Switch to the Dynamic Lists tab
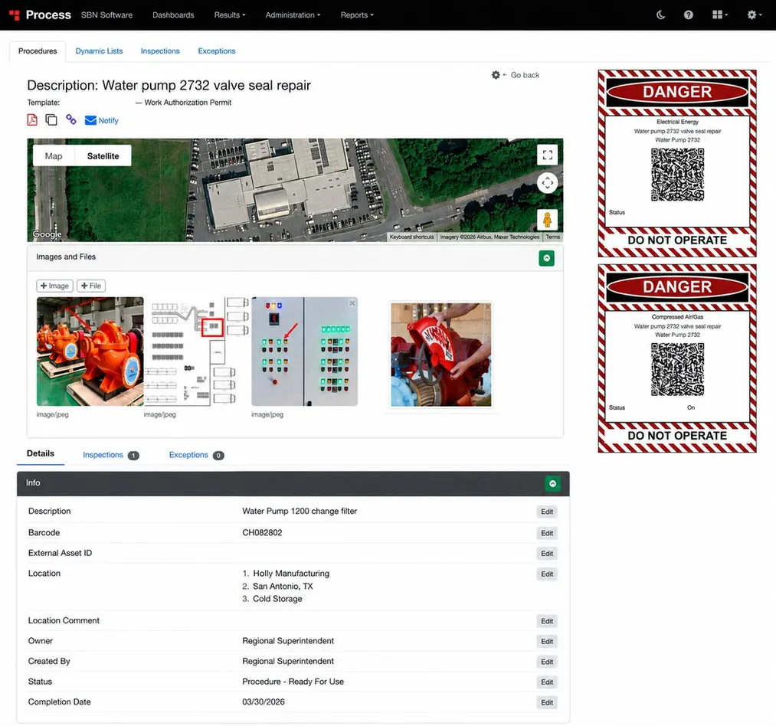Screen dimensions: 776x726 pos(99,51)
